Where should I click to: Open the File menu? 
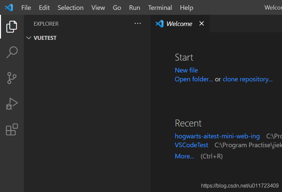[26, 8]
